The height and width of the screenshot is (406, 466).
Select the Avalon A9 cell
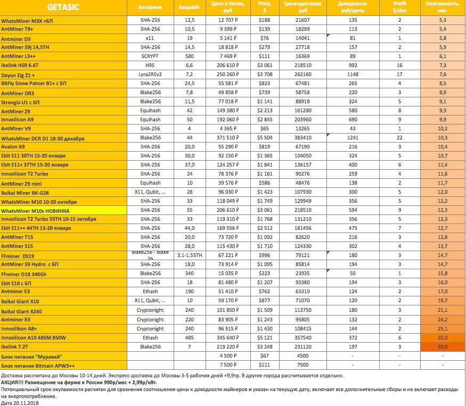(63, 147)
